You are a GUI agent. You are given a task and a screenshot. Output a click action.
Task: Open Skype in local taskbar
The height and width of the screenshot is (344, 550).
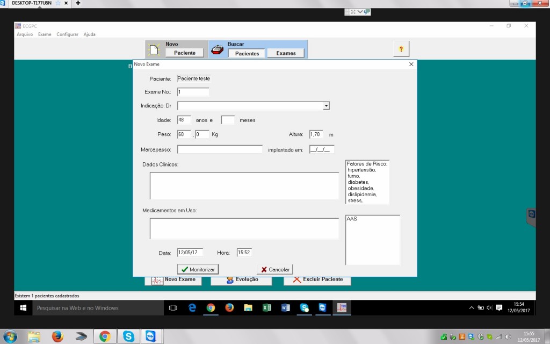[x=128, y=336]
